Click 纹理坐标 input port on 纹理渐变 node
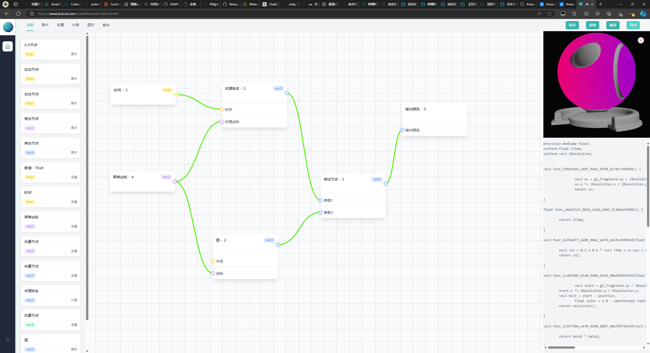The height and width of the screenshot is (353, 650). [x=222, y=122]
